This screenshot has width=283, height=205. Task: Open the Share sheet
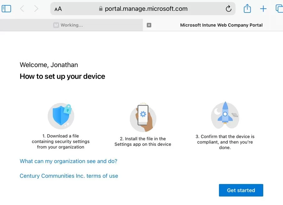pyautogui.click(x=247, y=9)
